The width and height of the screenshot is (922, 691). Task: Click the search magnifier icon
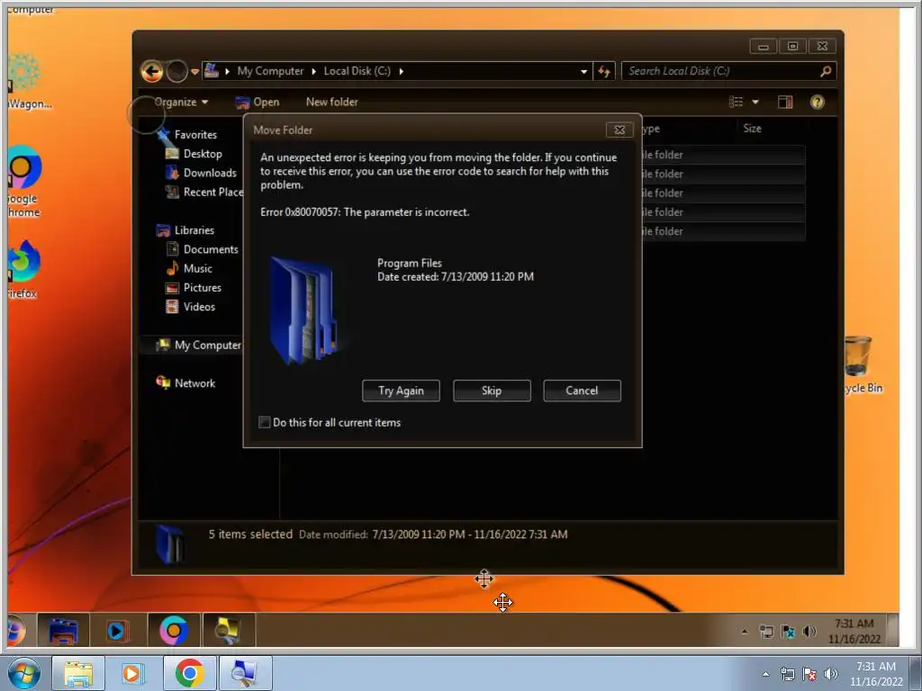[826, 71]
